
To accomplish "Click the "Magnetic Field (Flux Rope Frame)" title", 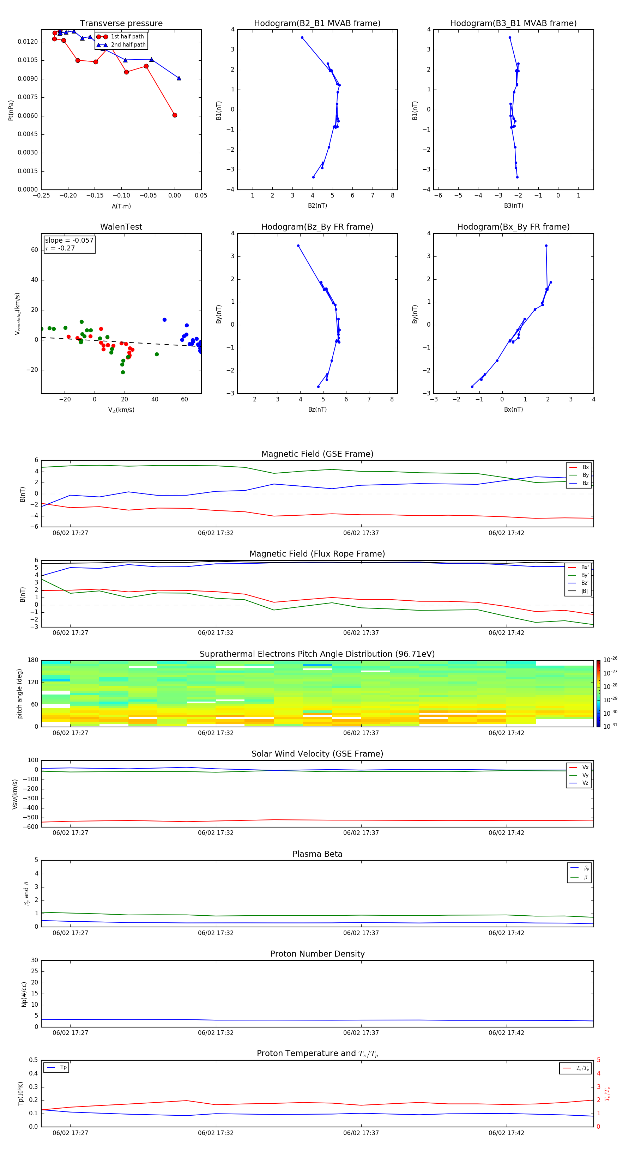I will (317, 554).
